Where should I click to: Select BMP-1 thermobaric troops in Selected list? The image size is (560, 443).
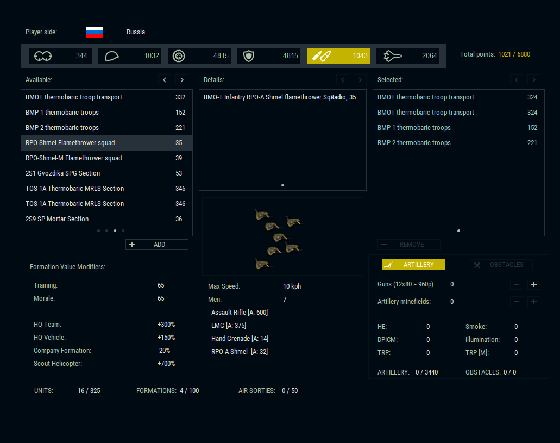point(458,128)
